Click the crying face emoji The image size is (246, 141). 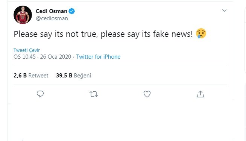201,33
